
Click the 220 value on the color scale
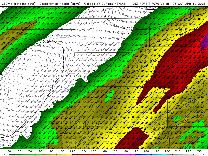pyautogui.click(x=189, y=151)
